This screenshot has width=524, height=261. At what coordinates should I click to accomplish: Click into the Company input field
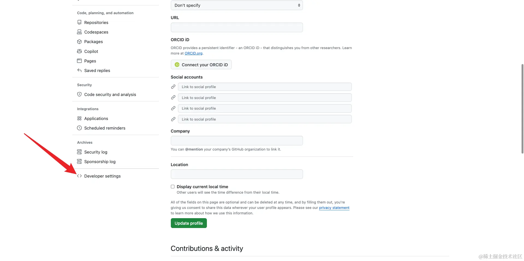coord(237,141)
